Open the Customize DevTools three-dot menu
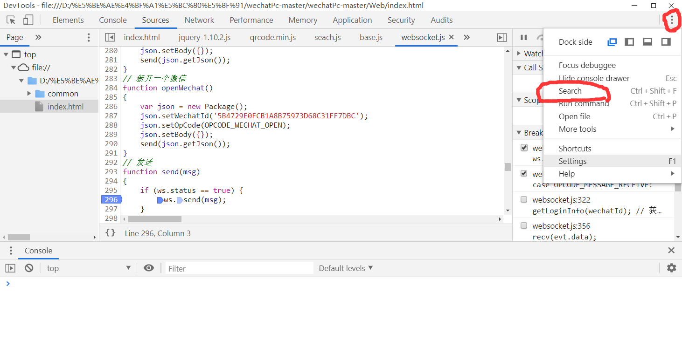Viewport: 682px width, 340px height. coord(672,20)
